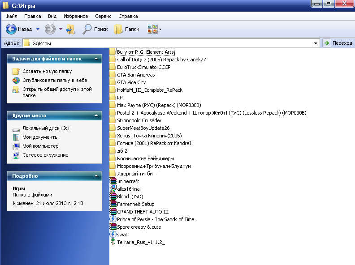Open the Поиск search tool
Viewport: 355px width, 265px height.
click(x=95, y=29)
